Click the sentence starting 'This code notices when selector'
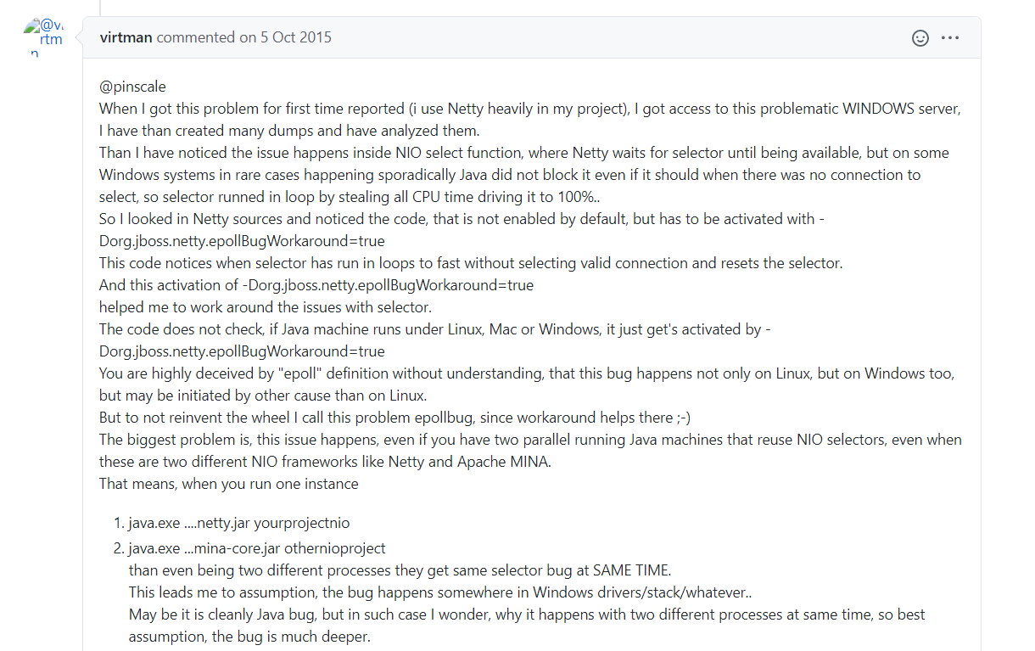Screen dimensions: 1035x651 [x=471, y=263]
